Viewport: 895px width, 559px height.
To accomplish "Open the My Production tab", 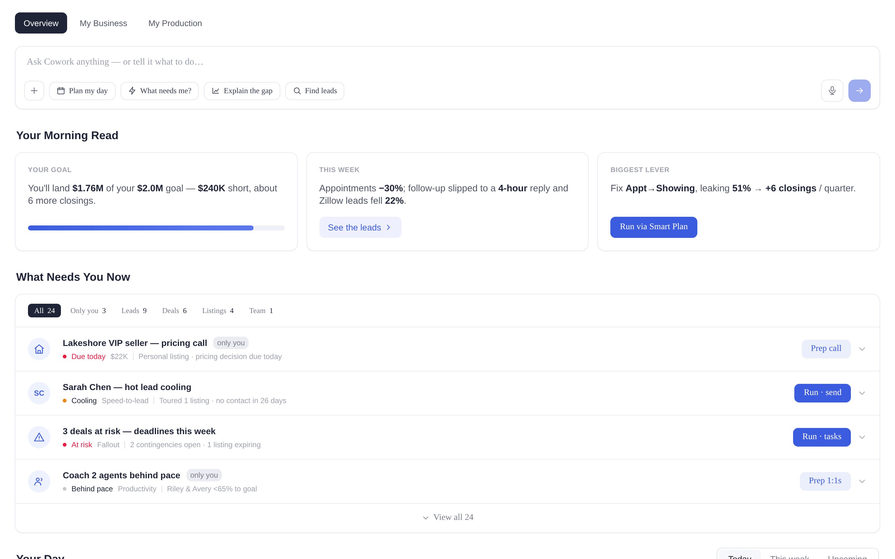I will click(x=175, y=23).
